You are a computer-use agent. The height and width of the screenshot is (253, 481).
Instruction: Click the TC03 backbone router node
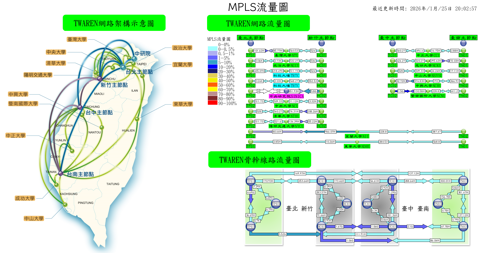(x=367, y=204)
